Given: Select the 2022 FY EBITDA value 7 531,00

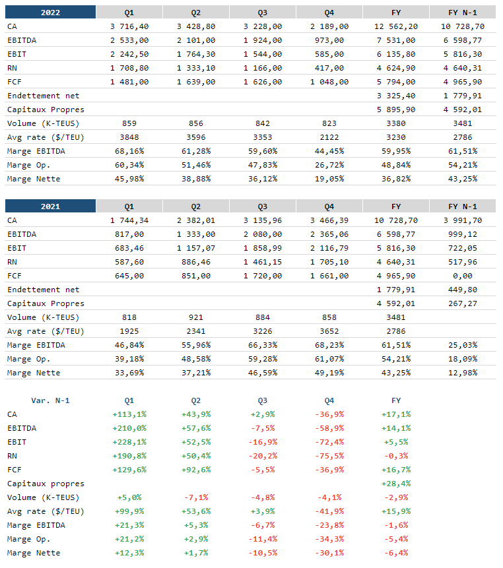Looking at the screenshot, I should 396,40.
